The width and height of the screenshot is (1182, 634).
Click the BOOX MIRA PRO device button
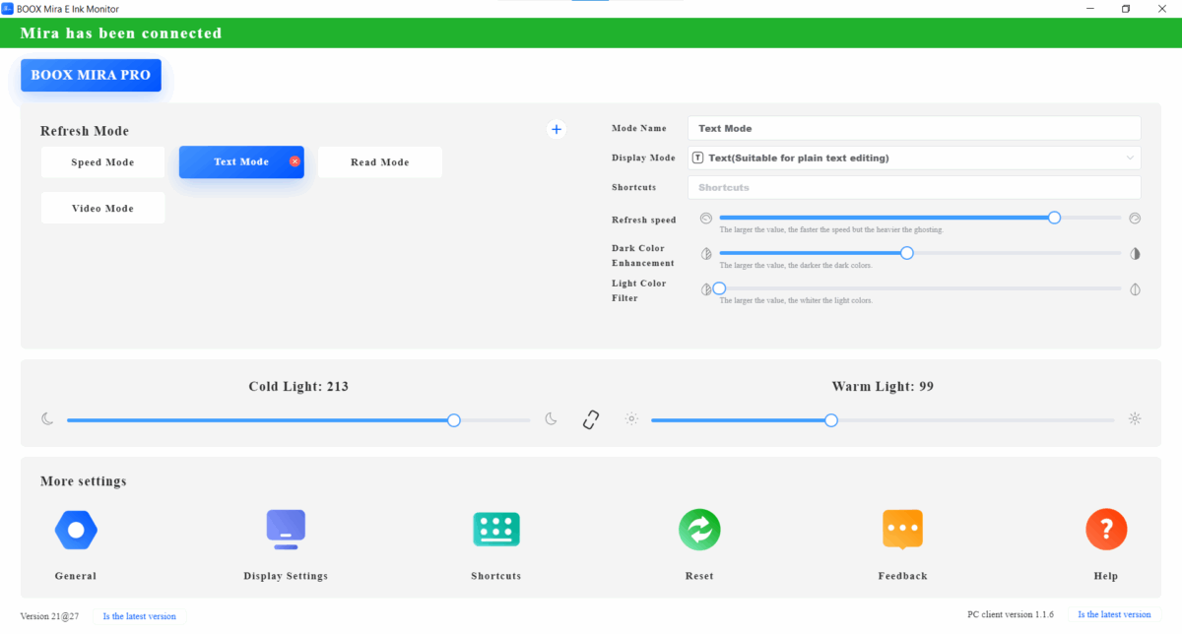[91, 75]
